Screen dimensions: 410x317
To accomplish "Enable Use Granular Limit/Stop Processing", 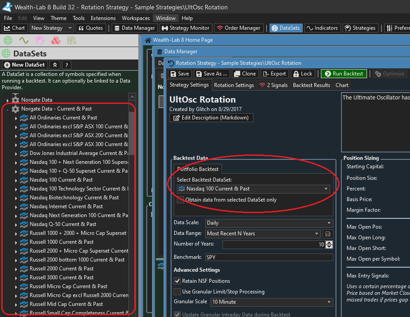I will point(177,292).
